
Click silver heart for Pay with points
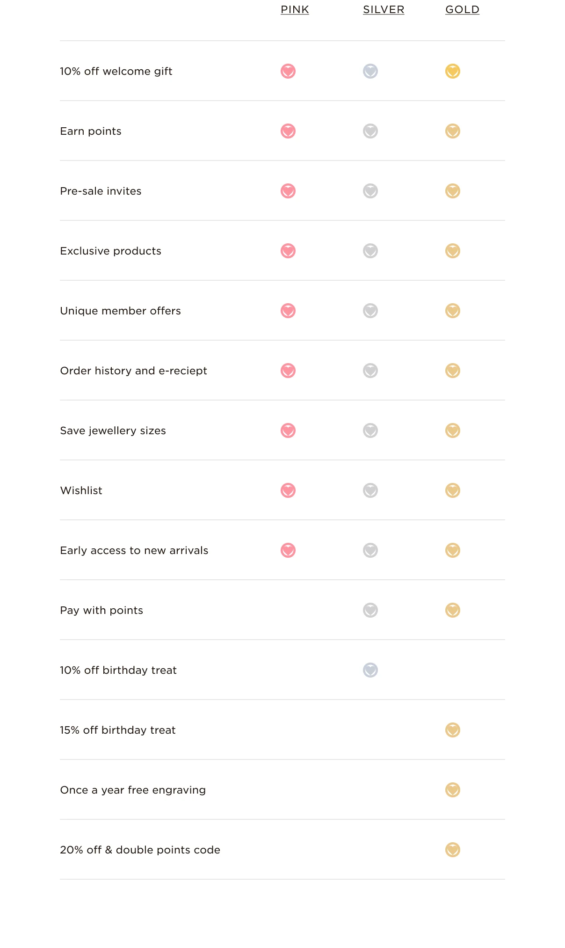coord(370,610)
